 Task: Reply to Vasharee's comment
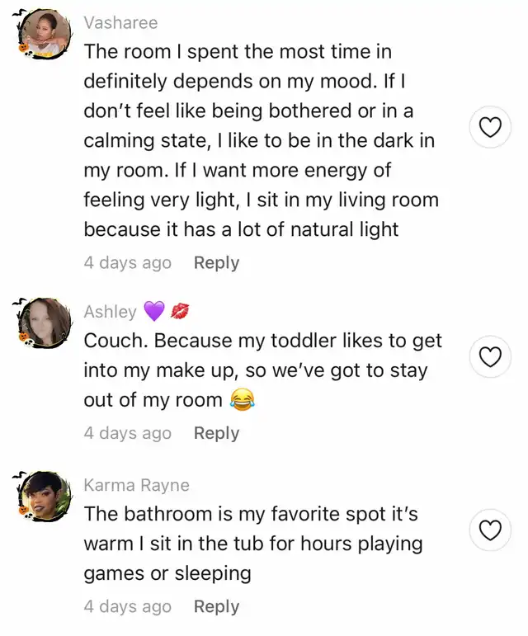(x=216, y=263)
